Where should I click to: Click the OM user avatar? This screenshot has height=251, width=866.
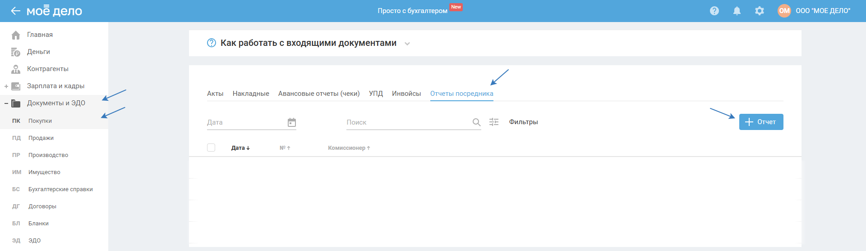[x=784, y=11]
